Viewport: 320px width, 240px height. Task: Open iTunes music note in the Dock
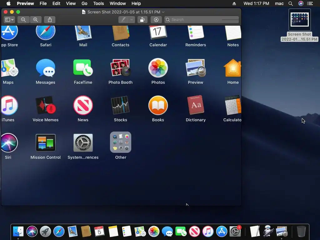(x=208, y=232)
